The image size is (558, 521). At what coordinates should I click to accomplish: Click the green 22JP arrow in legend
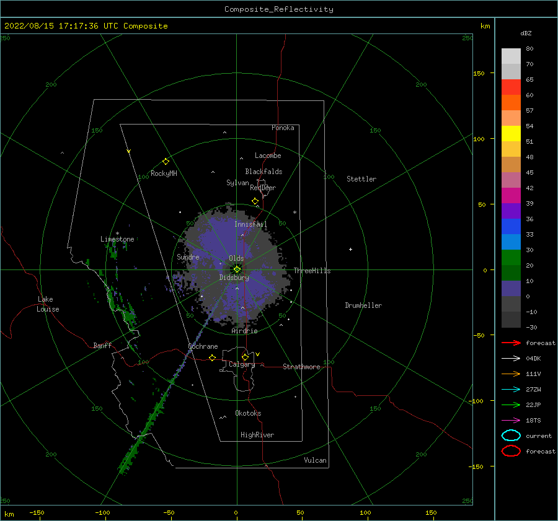point(511,405)
